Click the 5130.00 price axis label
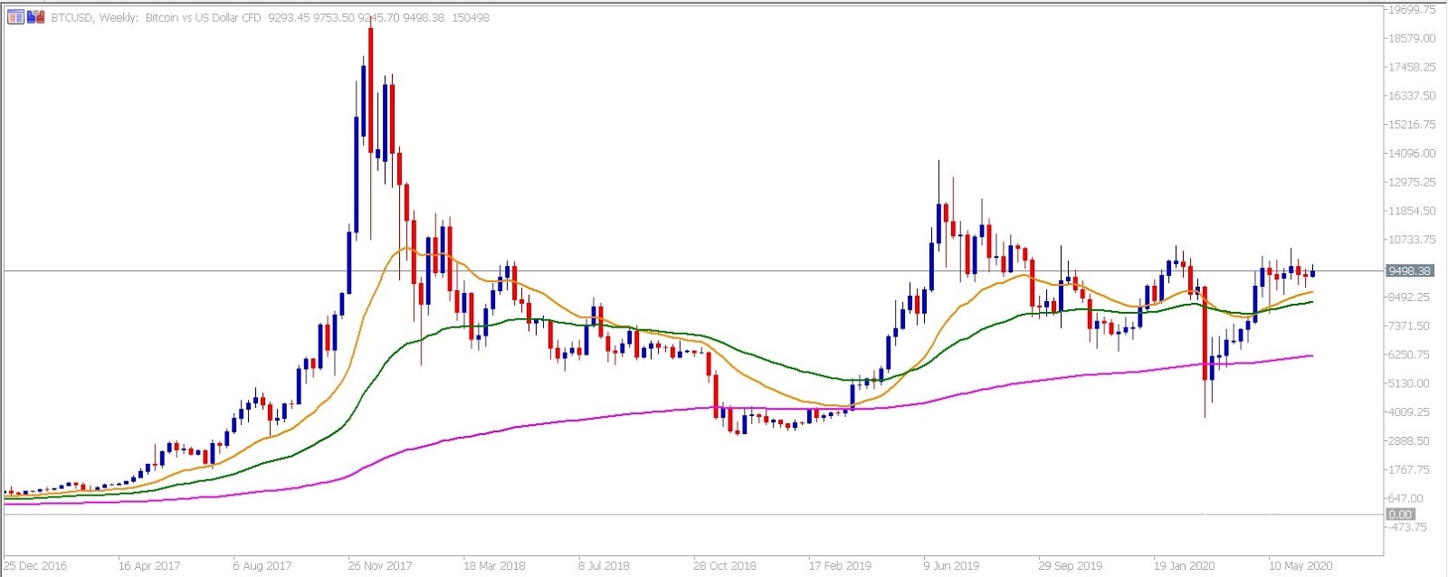The width and height of the screenshot is (1448, 577). point(1411,383)
